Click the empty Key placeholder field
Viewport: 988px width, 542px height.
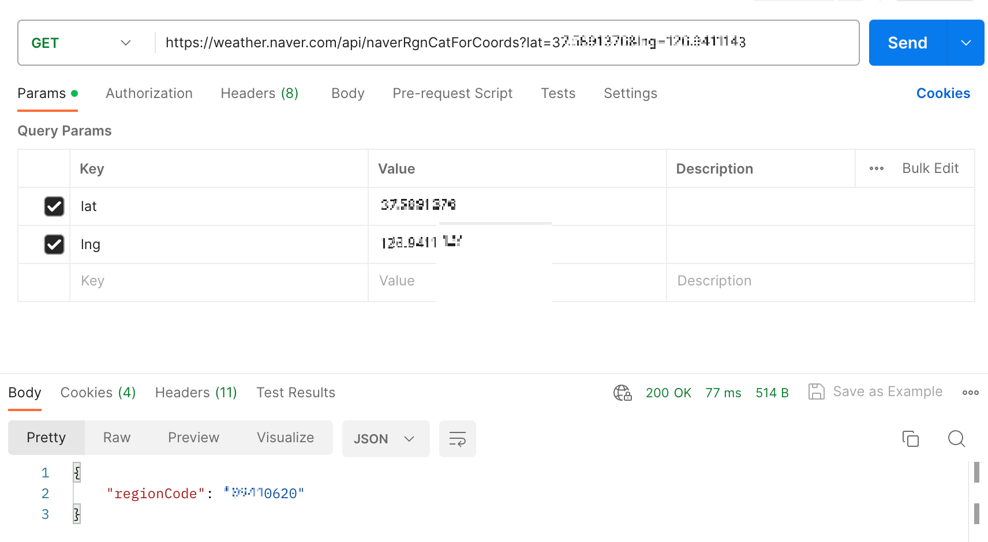[x=219, y=281]
